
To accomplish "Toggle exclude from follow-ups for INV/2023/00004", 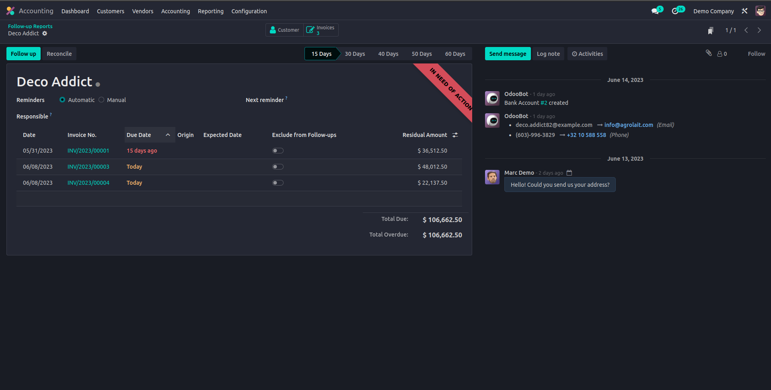I will point(278,183).
